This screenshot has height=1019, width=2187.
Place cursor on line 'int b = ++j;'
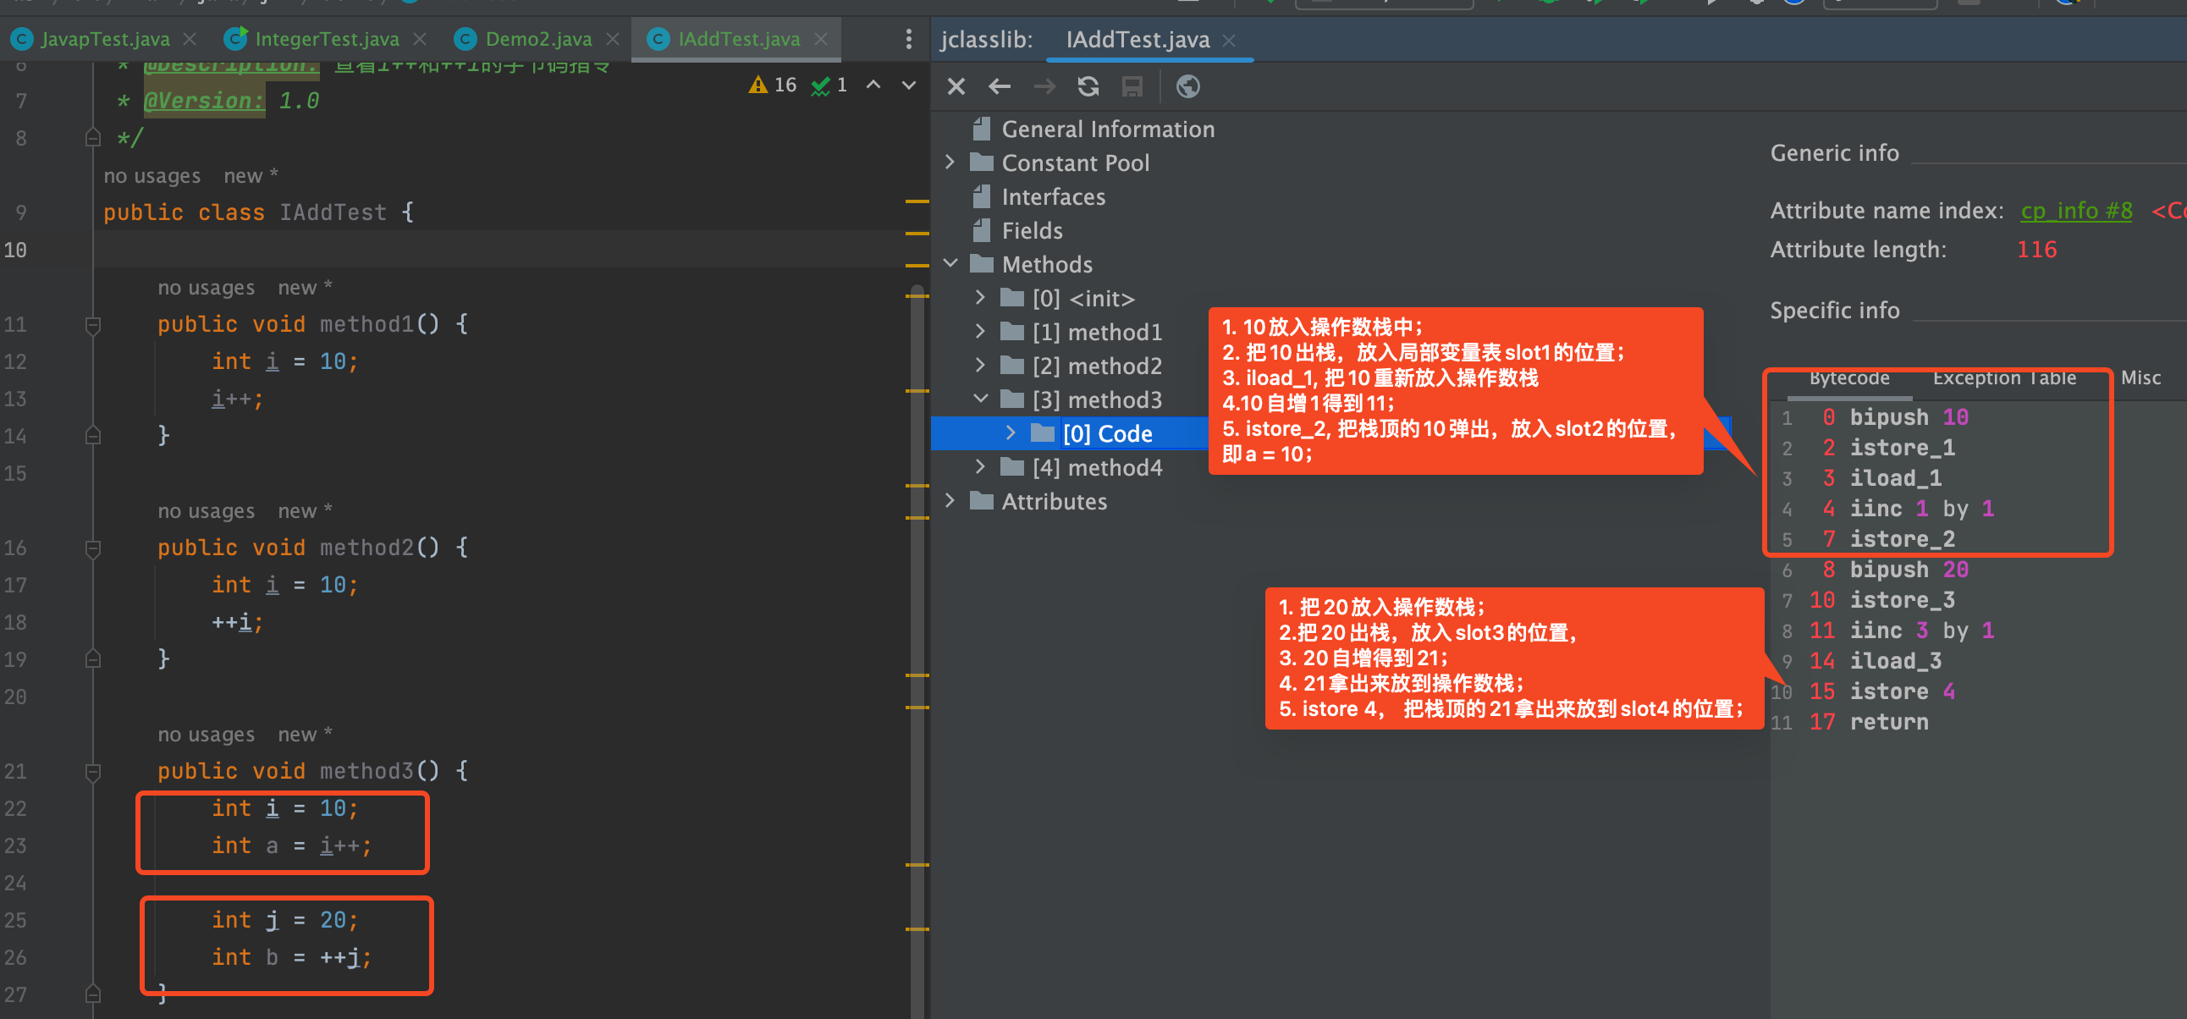click(x=291, y=958)
